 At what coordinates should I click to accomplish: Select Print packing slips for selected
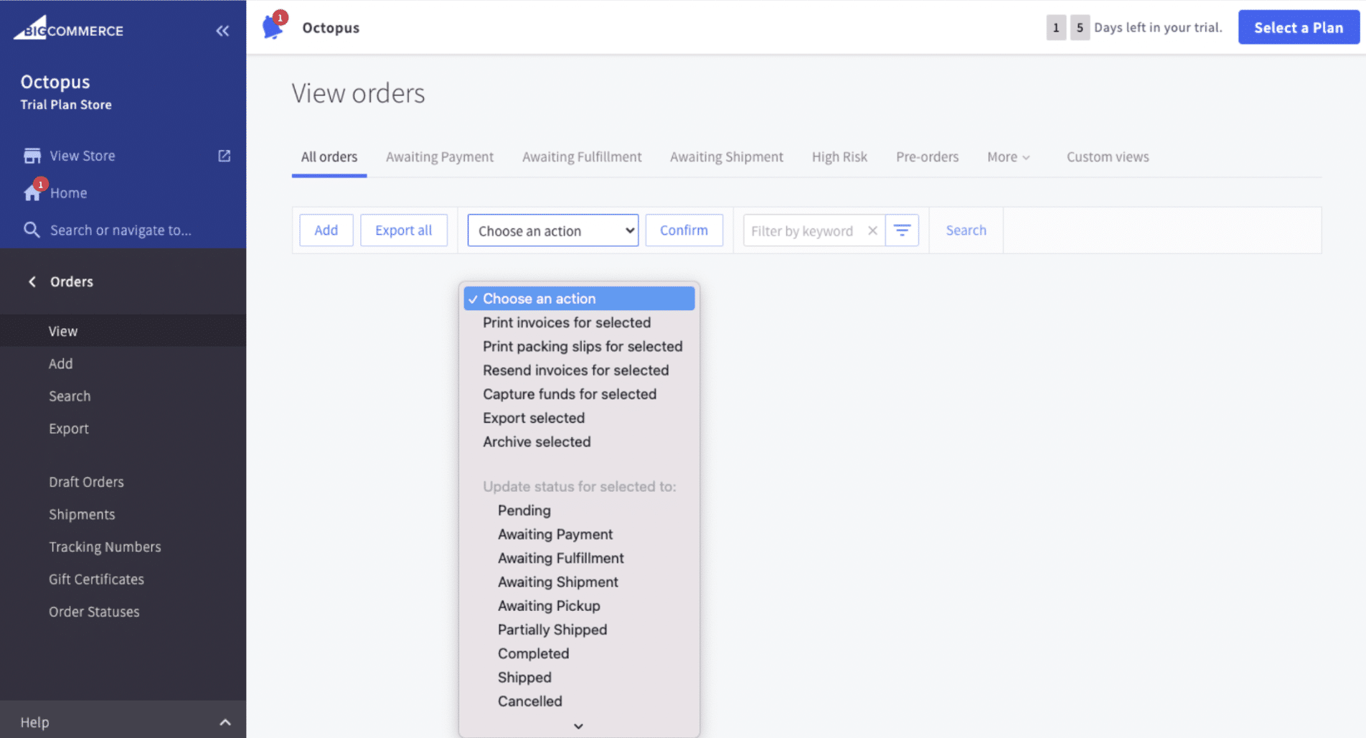579,346
